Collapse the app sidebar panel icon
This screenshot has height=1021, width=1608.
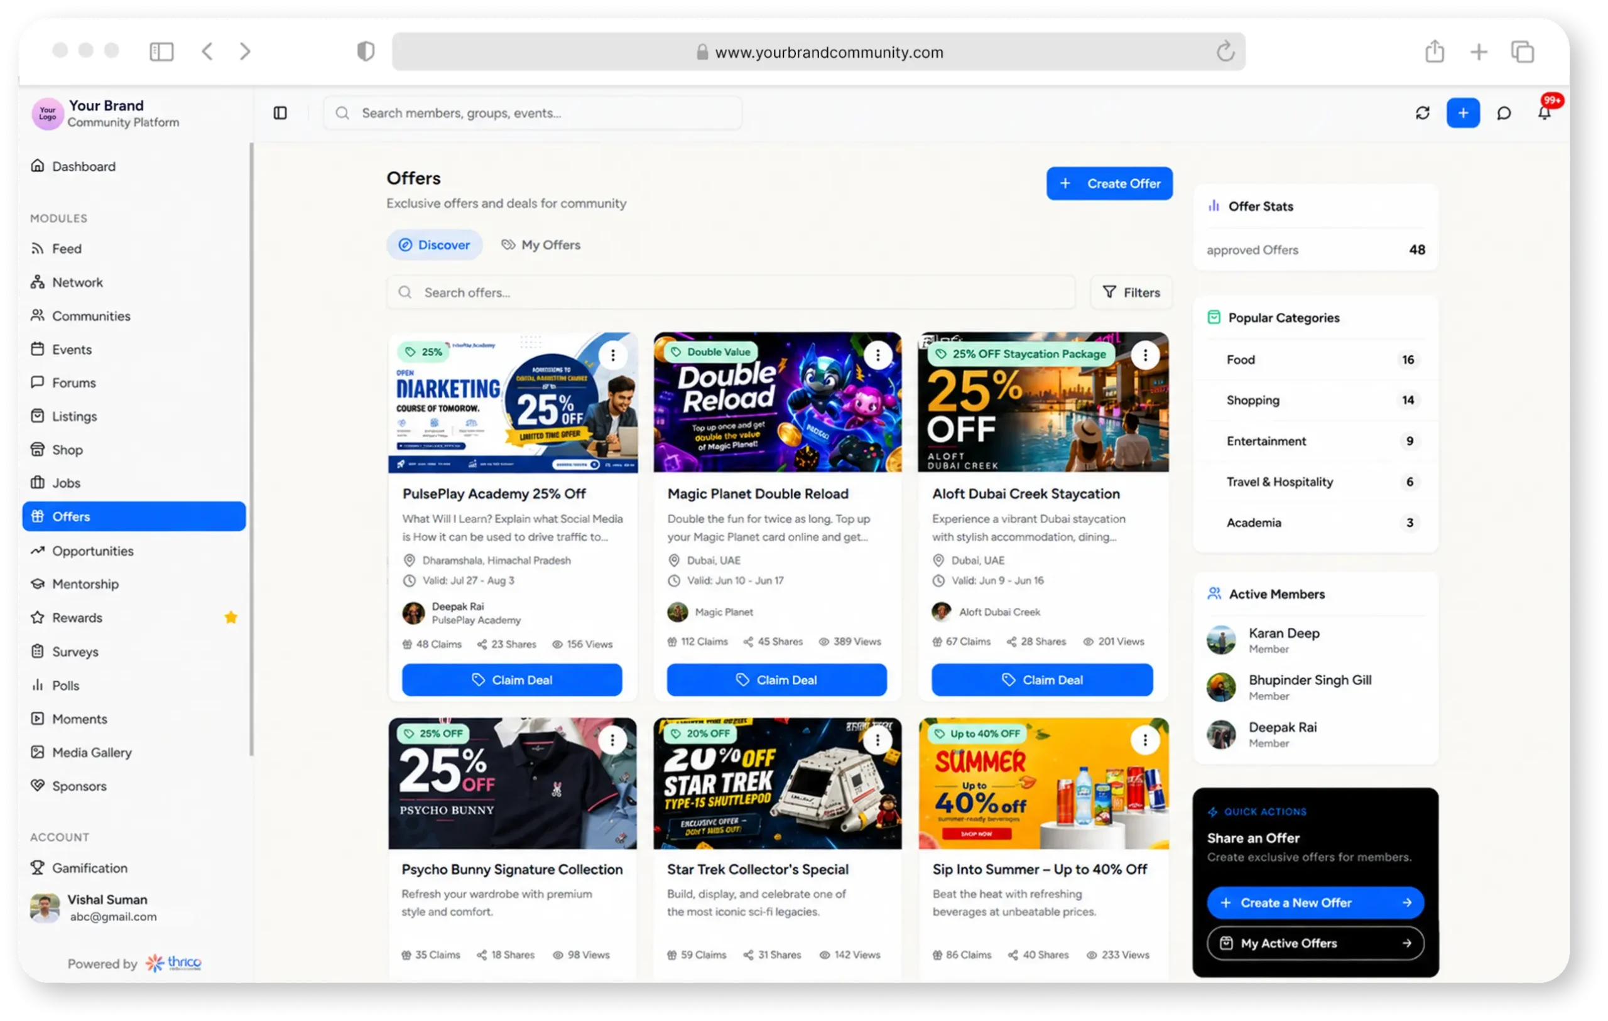[281, 113]
